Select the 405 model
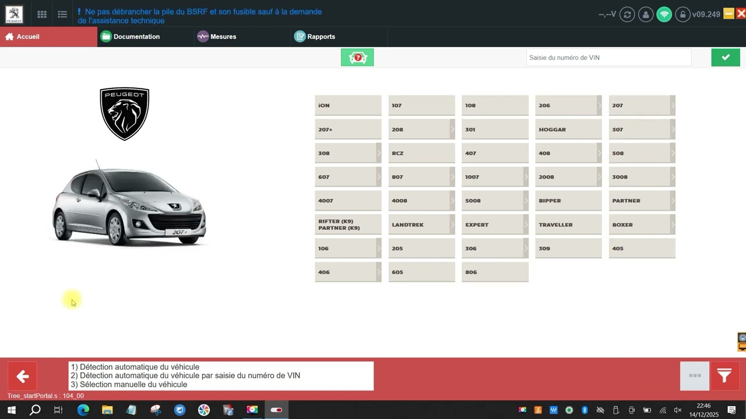 tap(642, 248)
